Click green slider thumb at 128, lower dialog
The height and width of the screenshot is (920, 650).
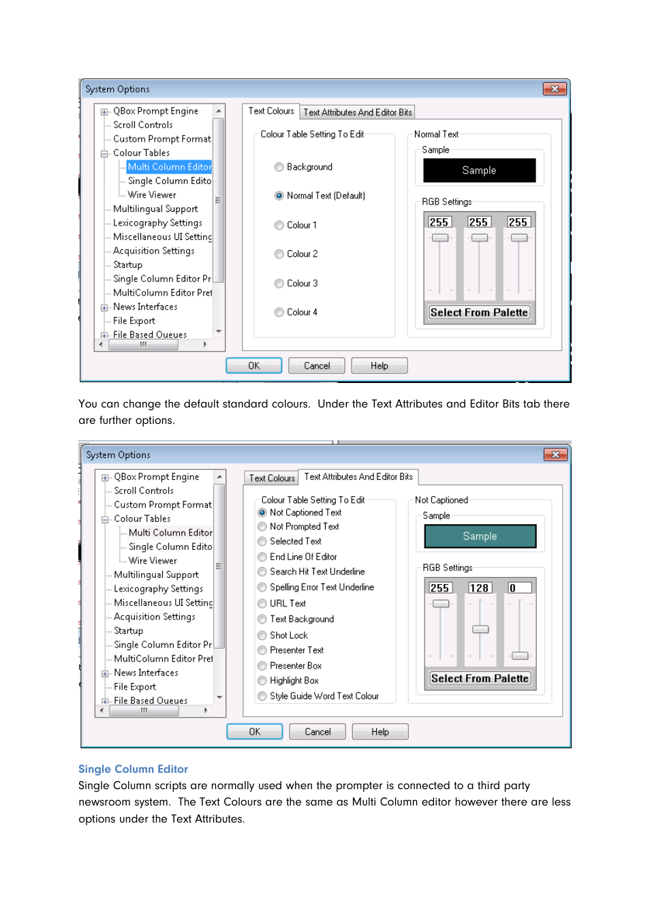[x=480, y=629]
